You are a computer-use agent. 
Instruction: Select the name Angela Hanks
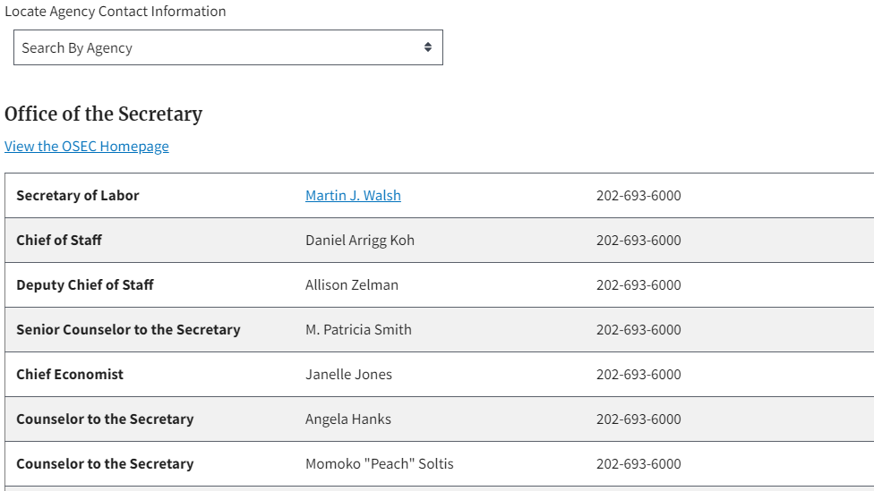[348, 419]
